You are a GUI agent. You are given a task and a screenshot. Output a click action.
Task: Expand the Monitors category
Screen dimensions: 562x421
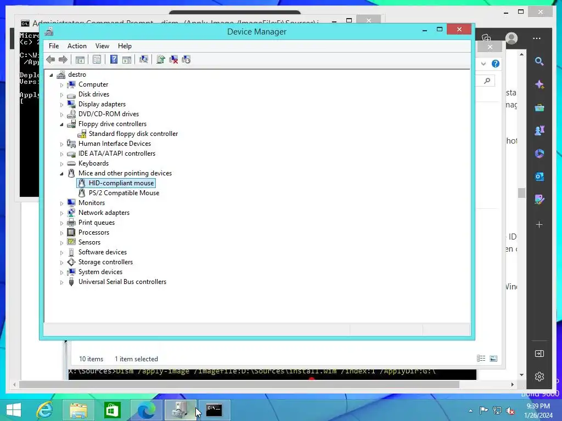point(61,203)
